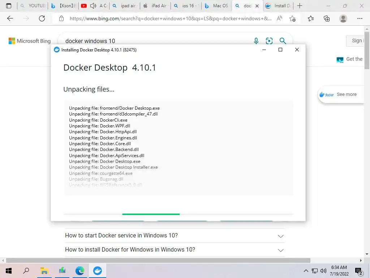Show hidden tray icons with the up chevron
This screenshot has width=370, height=278.
click(x=306, y=271)
